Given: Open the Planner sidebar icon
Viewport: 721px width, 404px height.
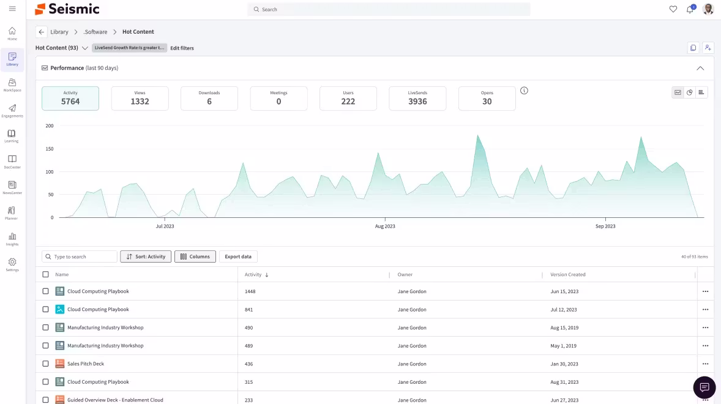Looking at the screenshot, I should point(12,213).
